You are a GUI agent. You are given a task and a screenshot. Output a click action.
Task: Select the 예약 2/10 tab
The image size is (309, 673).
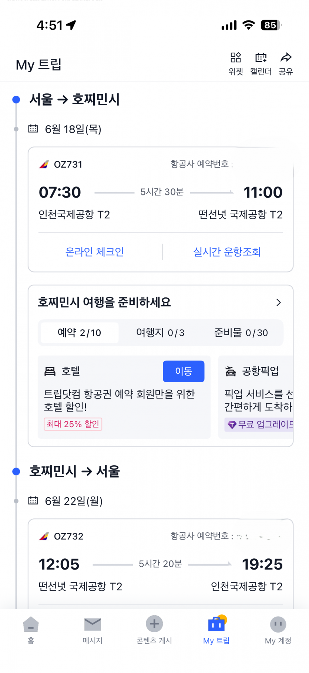click(80, 333)
